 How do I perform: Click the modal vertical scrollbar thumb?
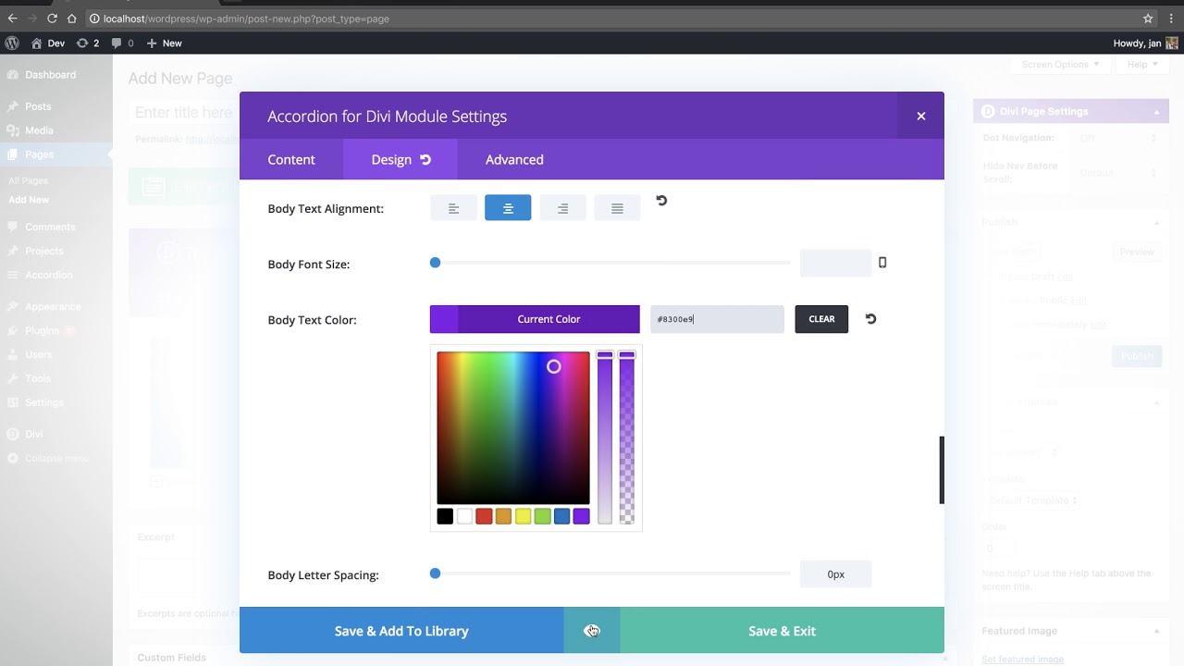[942, 470]
